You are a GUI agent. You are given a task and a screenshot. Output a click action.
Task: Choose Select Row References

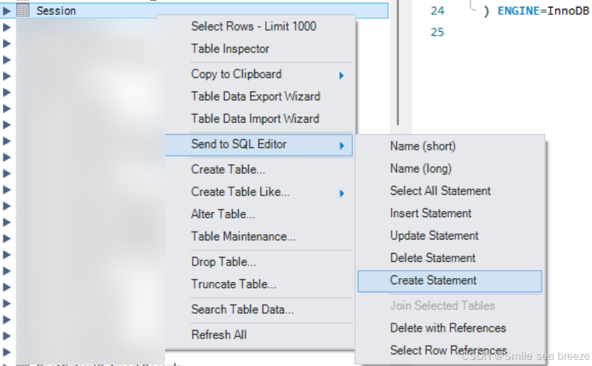click(448, 350)
